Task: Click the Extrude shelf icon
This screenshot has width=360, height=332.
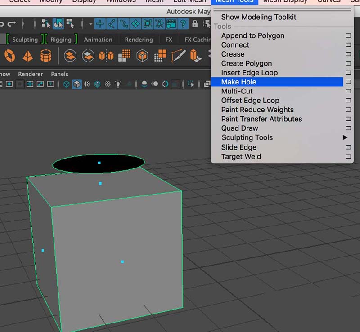Action: [196, 56]
